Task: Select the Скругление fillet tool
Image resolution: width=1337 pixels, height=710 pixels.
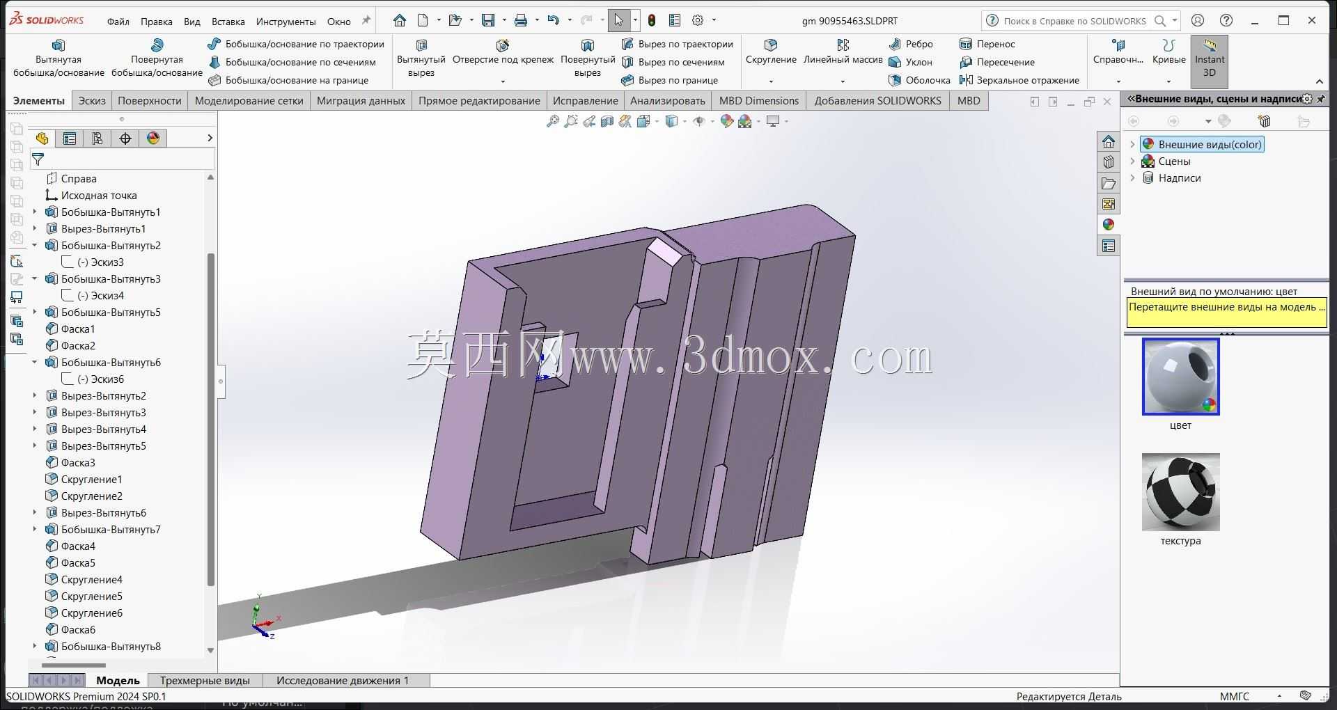Action: tap(771, 53)
